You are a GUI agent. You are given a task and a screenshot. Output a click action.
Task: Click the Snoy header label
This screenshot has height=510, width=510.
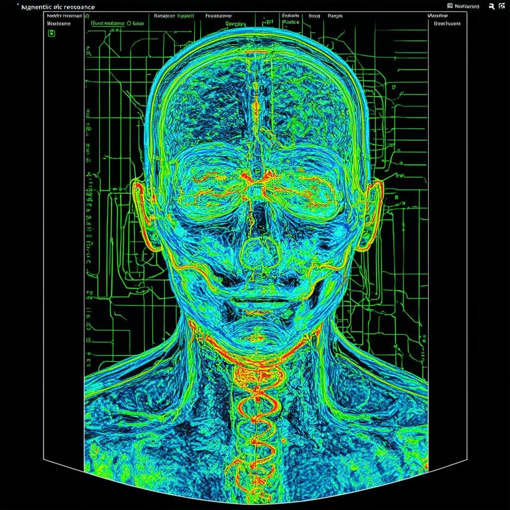(x=314, y=16)
